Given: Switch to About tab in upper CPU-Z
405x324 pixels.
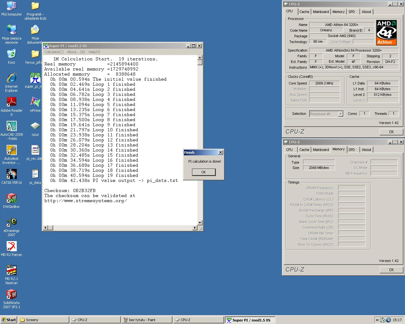Looking at the screenshot, I should [x=366, y=12].
